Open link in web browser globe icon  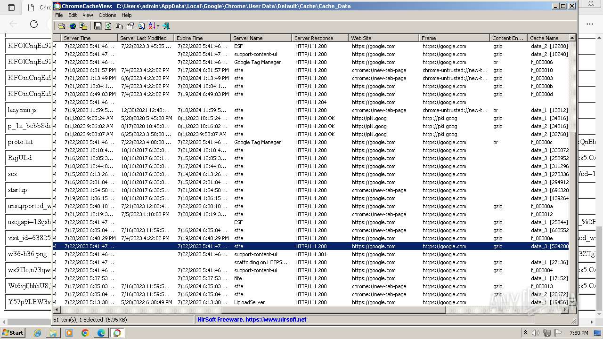coord(73,26)
